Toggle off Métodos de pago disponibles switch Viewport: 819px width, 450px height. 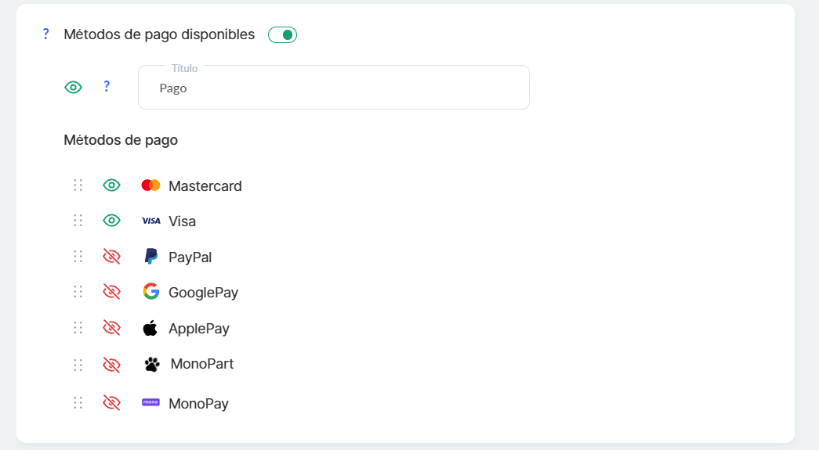pyautogui.click(x=282, y=34)
